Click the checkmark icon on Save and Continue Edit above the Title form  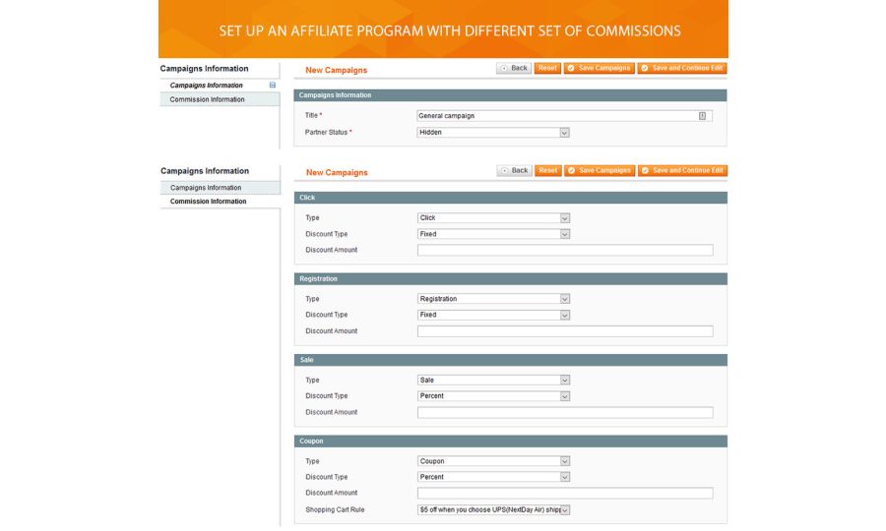pyautogui.click(x=645, y=68)
